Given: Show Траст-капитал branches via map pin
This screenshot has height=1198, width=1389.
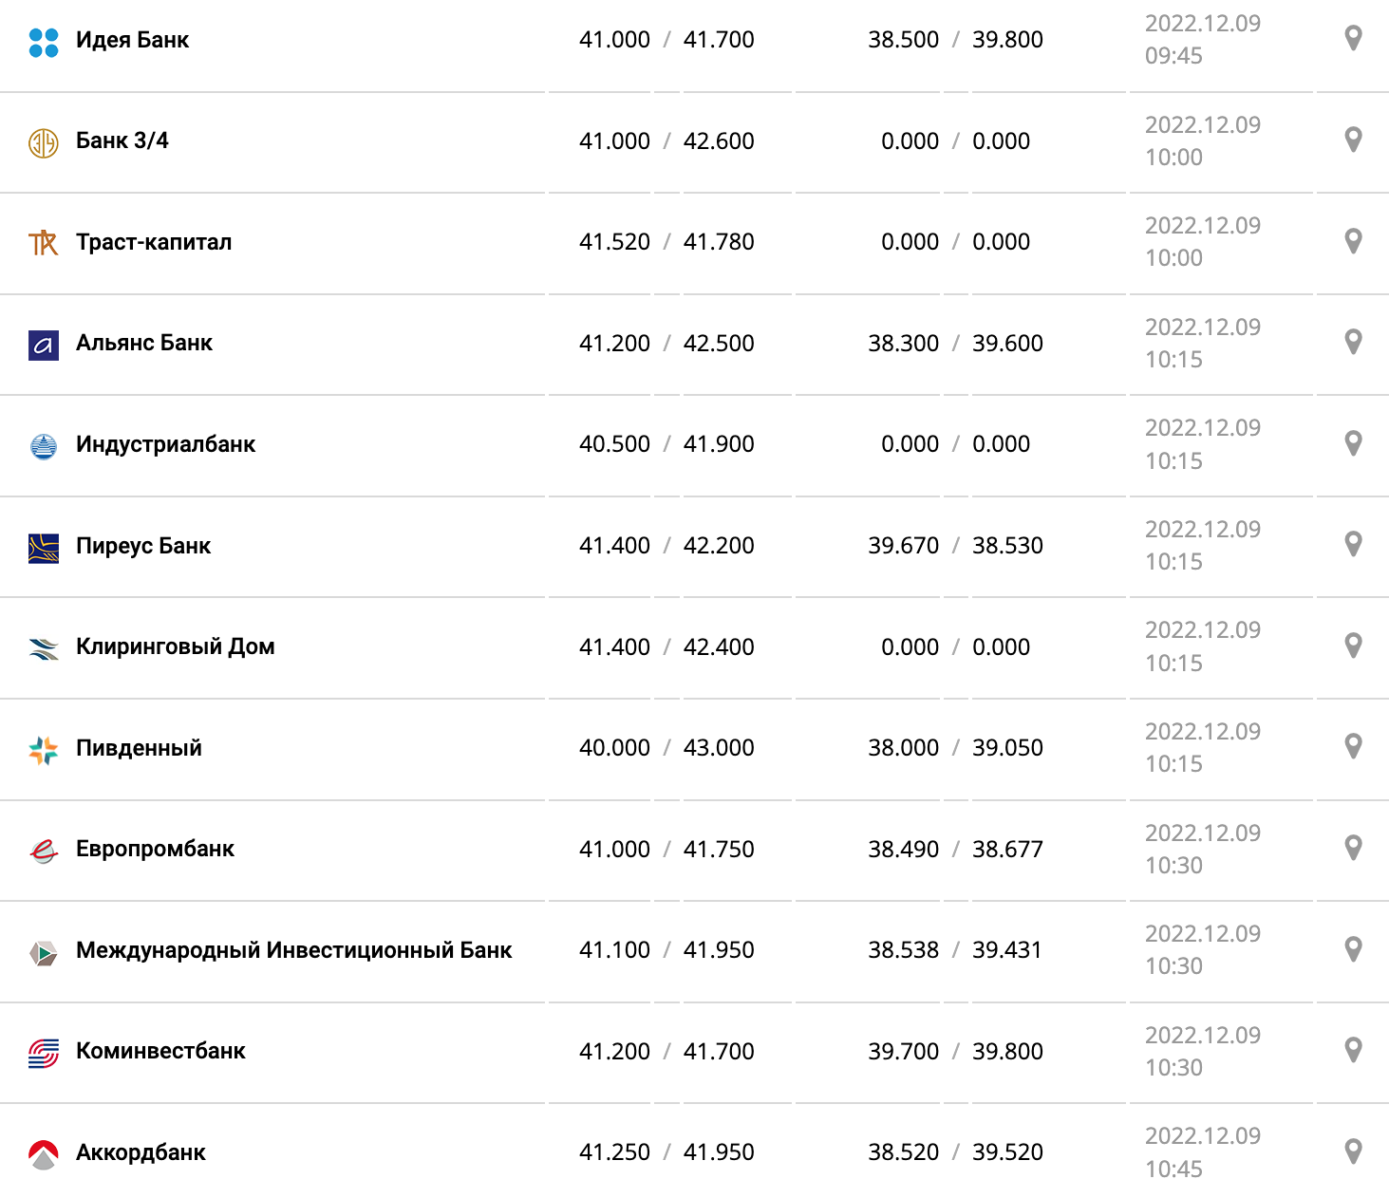Looking at the screenshot, I should [x=1354, y=241].
